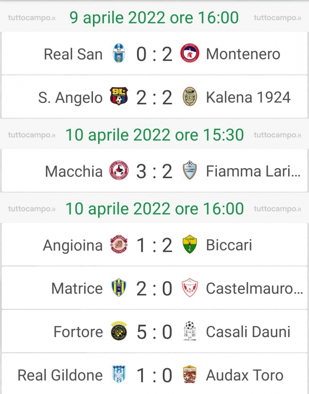Click the Real San team crest
309x394 pixels.
[x=119, y=53]
